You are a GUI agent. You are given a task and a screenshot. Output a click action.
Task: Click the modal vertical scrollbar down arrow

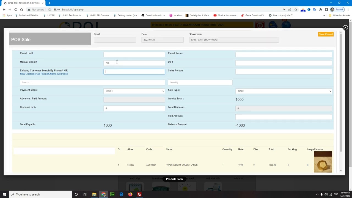pos(341,171)
